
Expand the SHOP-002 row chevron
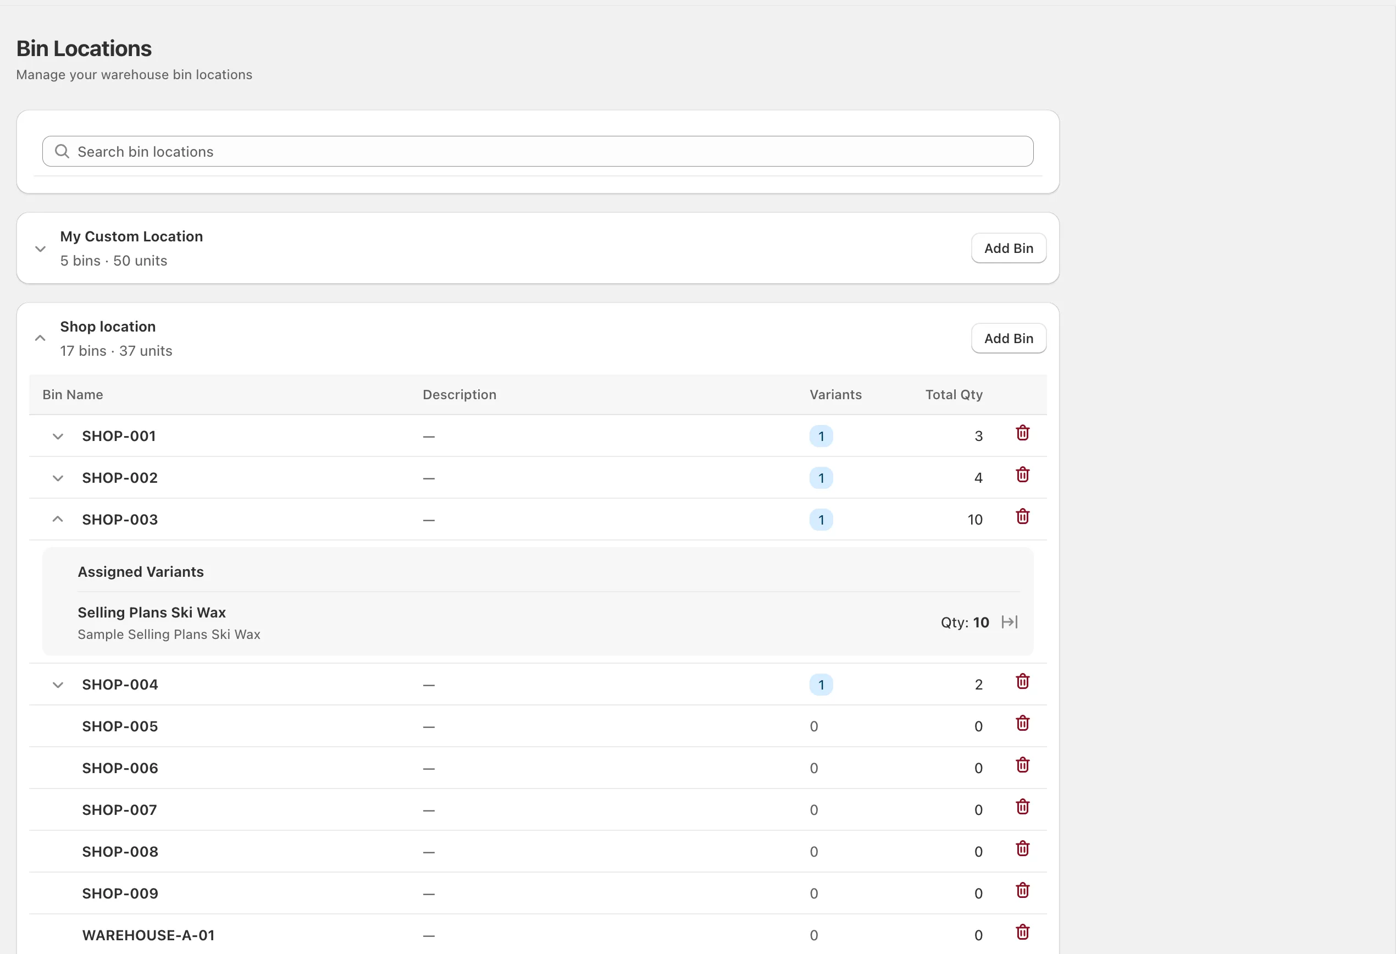(58, 478)
